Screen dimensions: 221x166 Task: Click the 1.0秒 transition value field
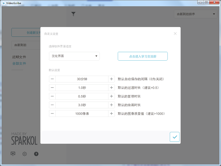(82, 88)
